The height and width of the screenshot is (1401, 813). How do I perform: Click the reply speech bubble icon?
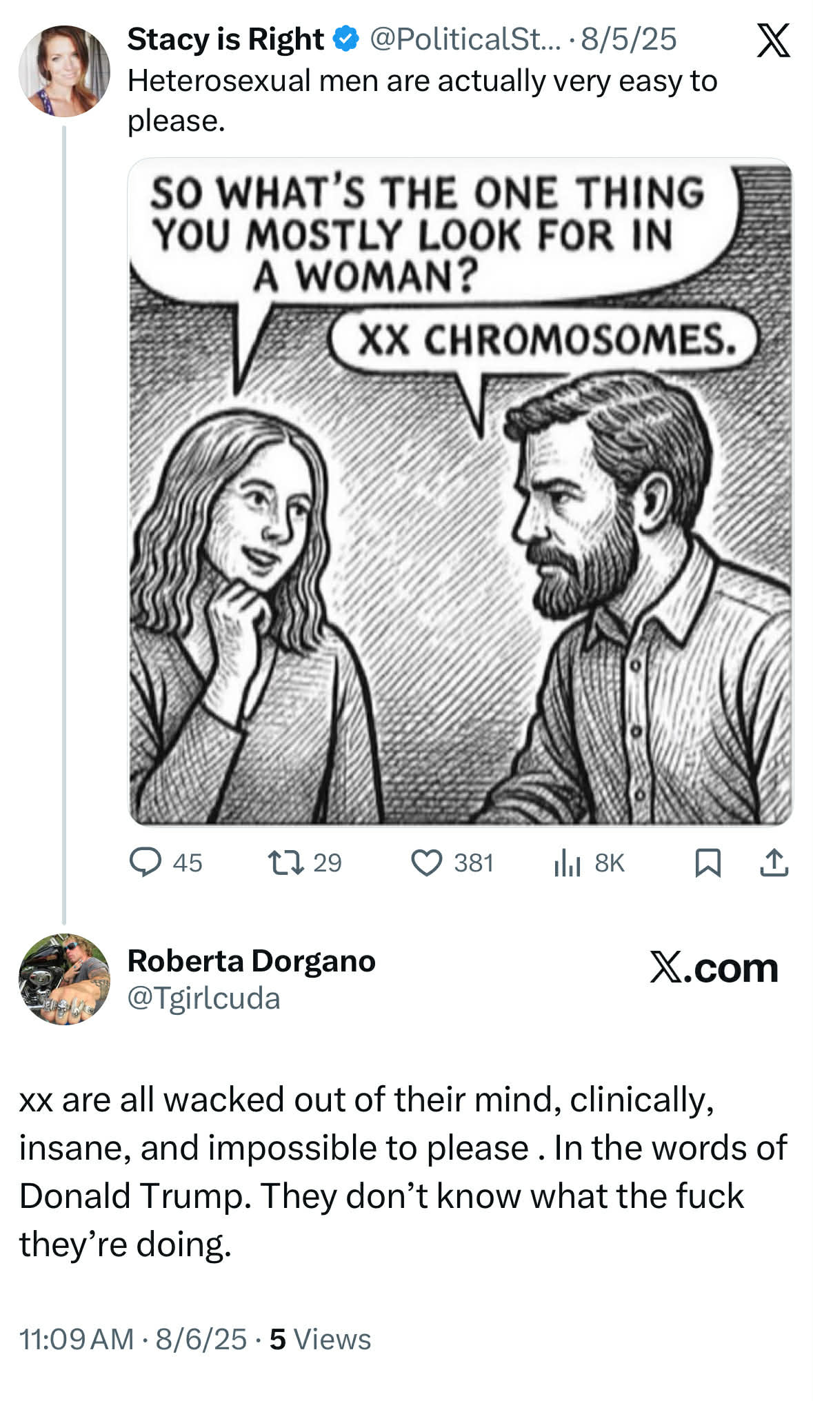[145, 862]
